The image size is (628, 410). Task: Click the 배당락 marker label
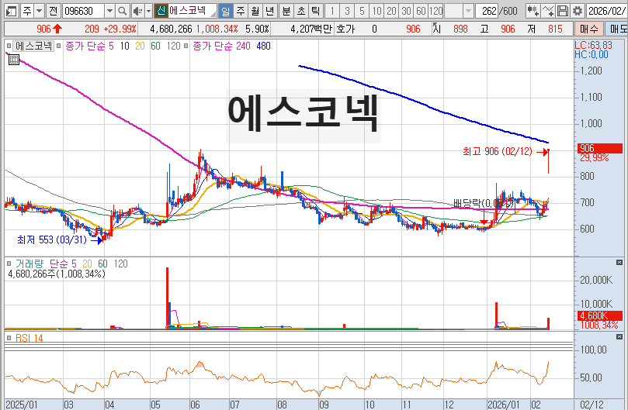coord(483,203)
